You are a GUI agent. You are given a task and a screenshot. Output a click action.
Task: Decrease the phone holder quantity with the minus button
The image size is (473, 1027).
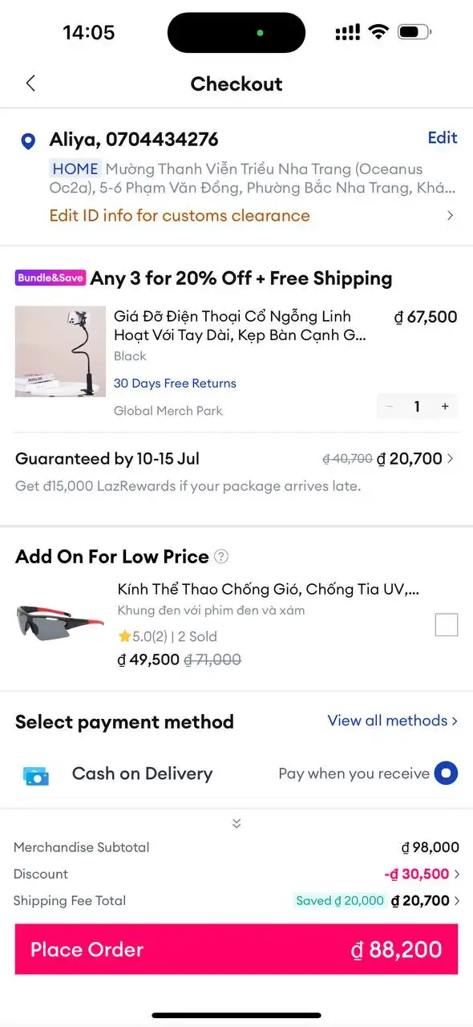[x=390, y=407]
